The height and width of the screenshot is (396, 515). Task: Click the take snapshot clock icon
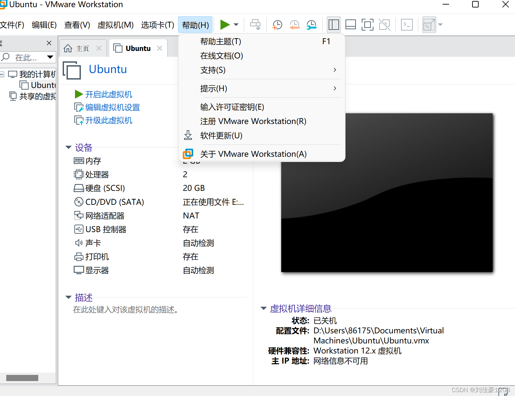[277, 25]
